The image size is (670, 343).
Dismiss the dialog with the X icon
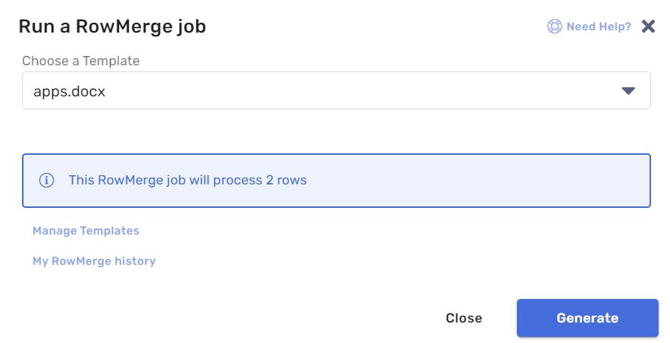tap(648, 27)
